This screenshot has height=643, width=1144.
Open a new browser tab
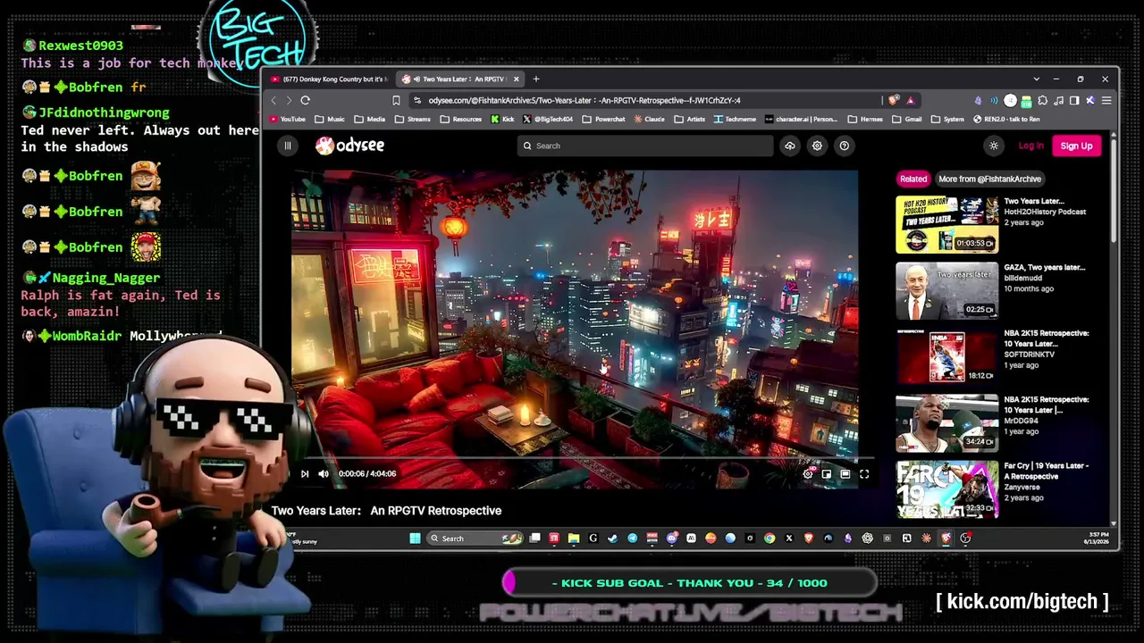pos(536,79)
